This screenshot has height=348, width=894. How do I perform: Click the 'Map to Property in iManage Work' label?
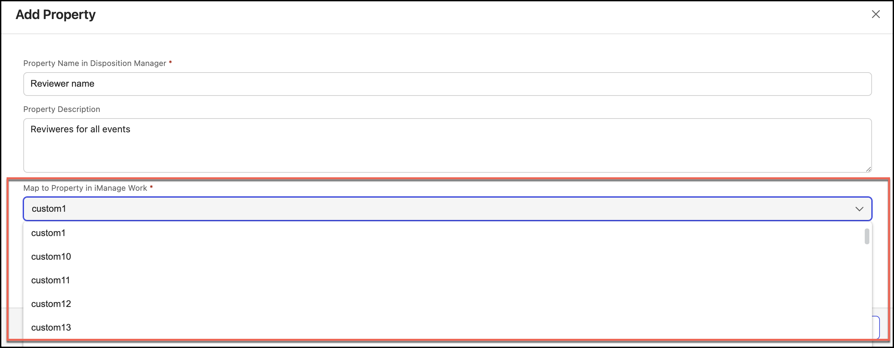point(85,188)
